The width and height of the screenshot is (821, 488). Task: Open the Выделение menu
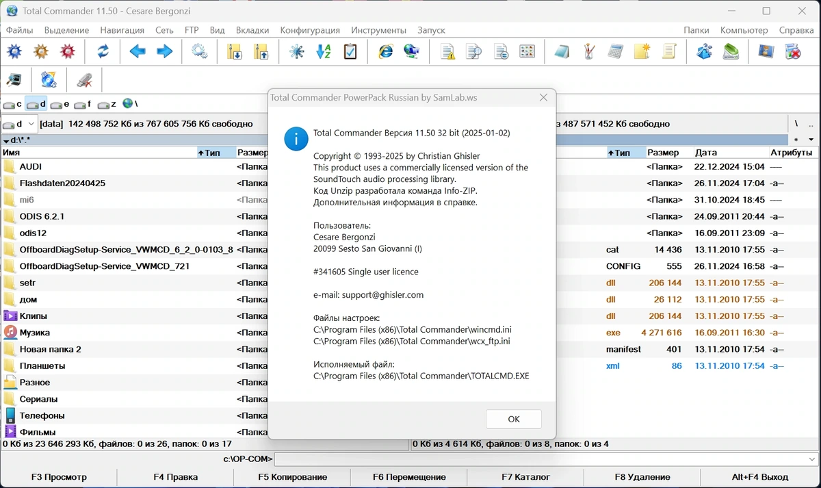click(x=66, y=30)
